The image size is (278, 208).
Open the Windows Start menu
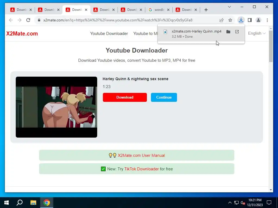pyautogui.click(x=7, y=203)
